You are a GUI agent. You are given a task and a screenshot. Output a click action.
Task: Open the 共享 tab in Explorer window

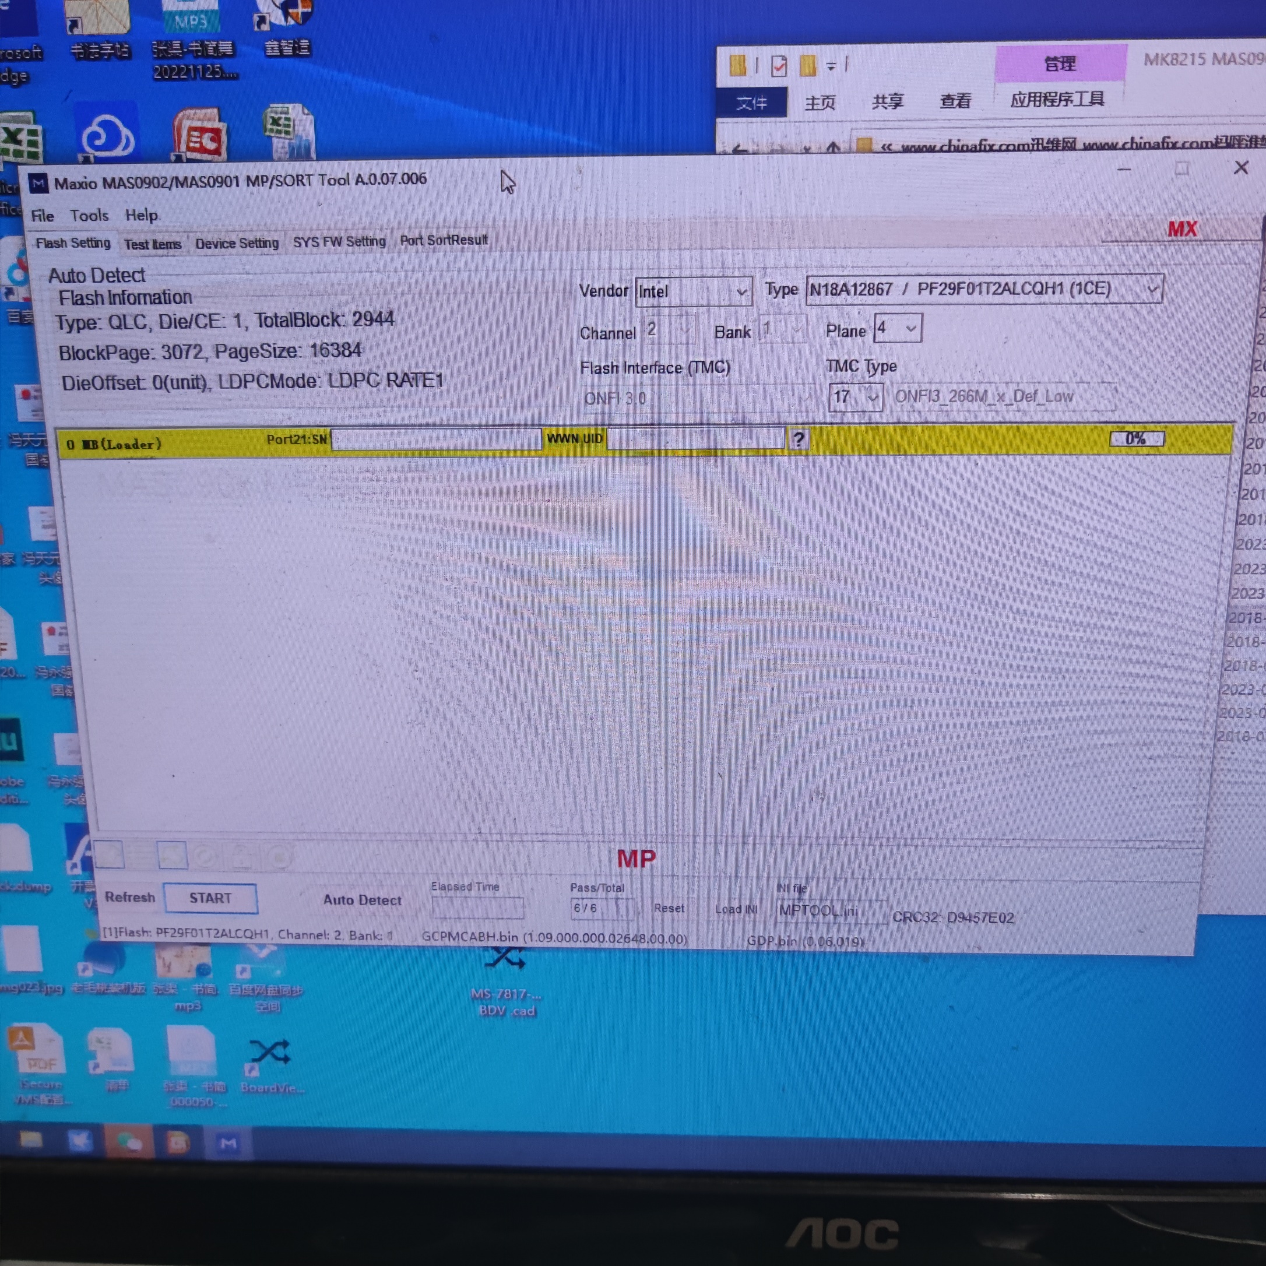[x=888, y=101]
